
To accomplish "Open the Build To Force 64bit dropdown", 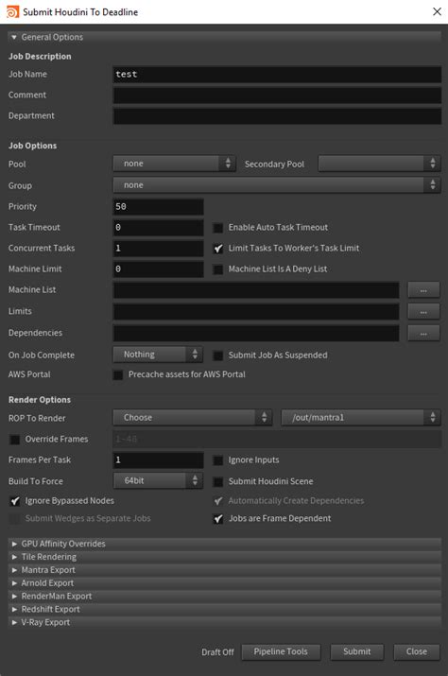I will point(158,480).
